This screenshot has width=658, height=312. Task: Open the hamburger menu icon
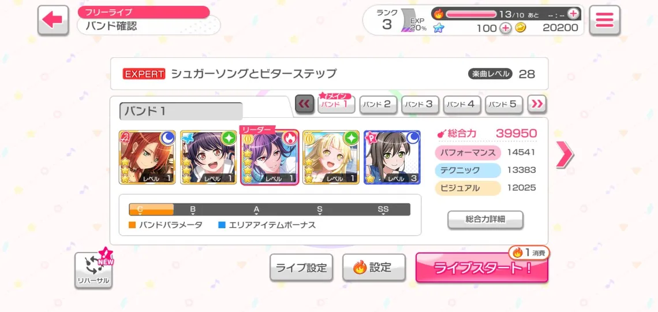(x=604, y=20)
